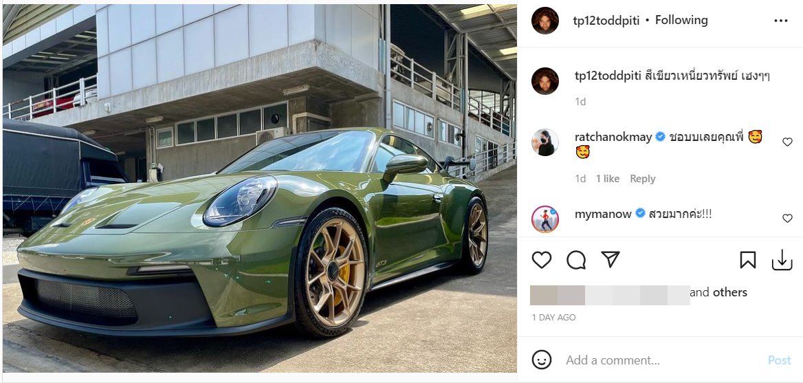Like ratchanokmay's comment
Viewport: 803px width, 383px height.
[x=787, y=142]
